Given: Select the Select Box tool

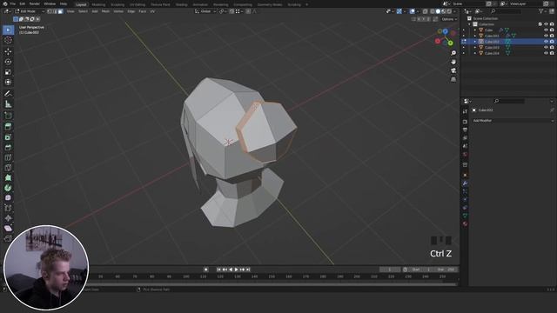Looking at the screenshot, I should [8, 30].
